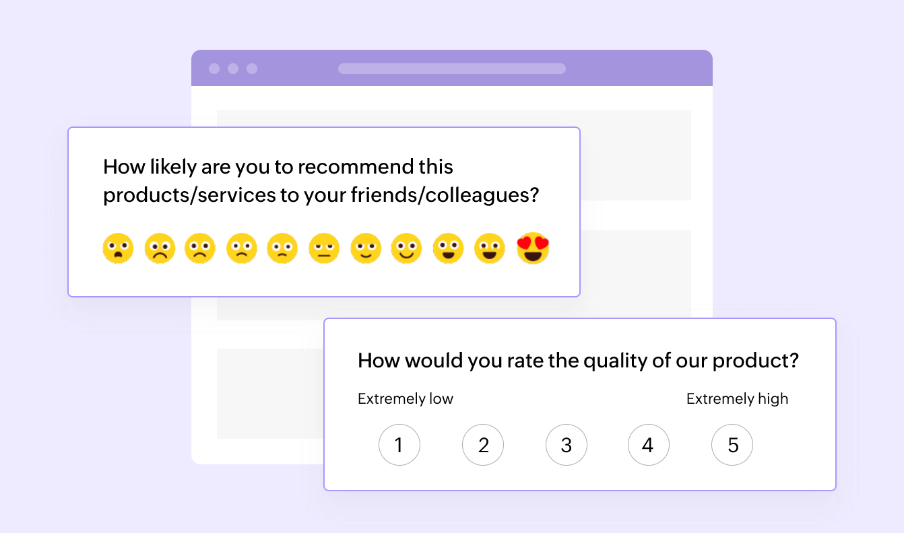This screenshot has width=904, height=537.
Task: Choose the neutral straight-mouth emoji
Action: (325, 248)
